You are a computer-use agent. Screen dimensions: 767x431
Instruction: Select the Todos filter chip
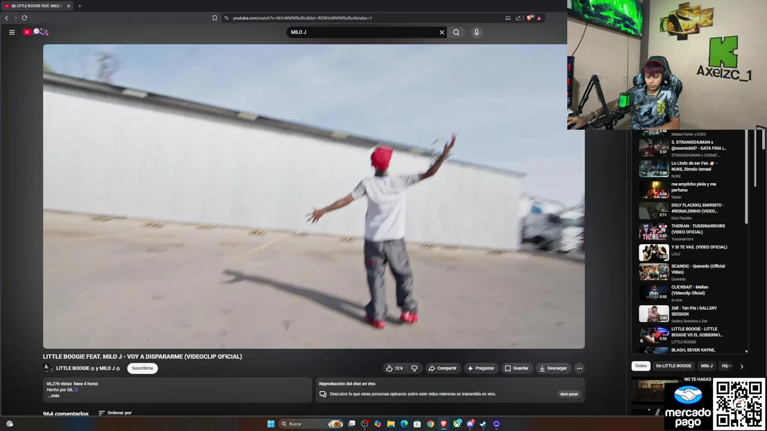pos(641,366)
